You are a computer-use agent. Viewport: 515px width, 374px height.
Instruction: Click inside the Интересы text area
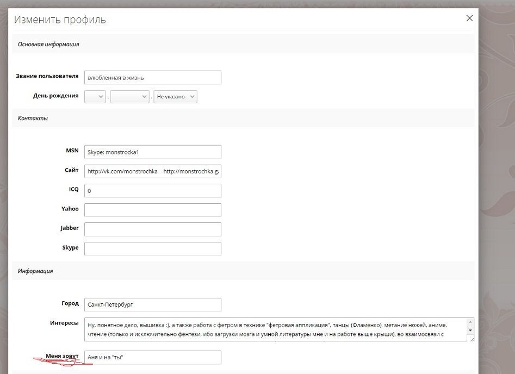pos(275,329)
